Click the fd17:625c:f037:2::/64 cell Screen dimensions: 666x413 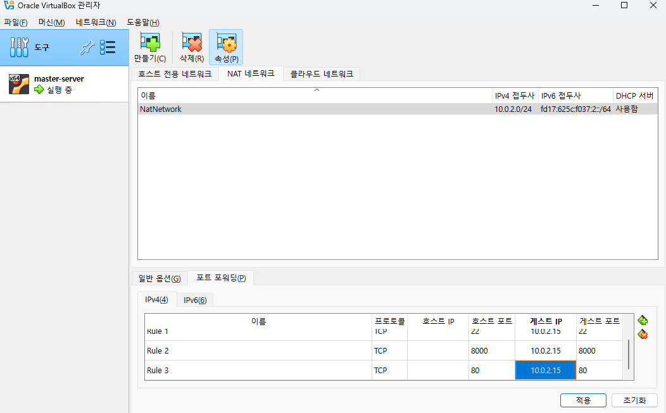click(575, 109)
